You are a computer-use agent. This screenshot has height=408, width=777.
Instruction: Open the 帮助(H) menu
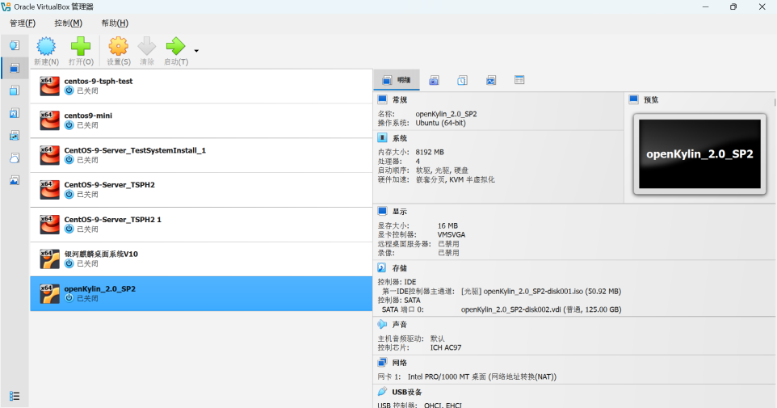point(115,23)
